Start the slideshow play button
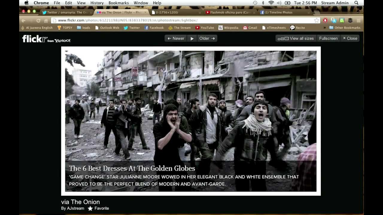 192,38
